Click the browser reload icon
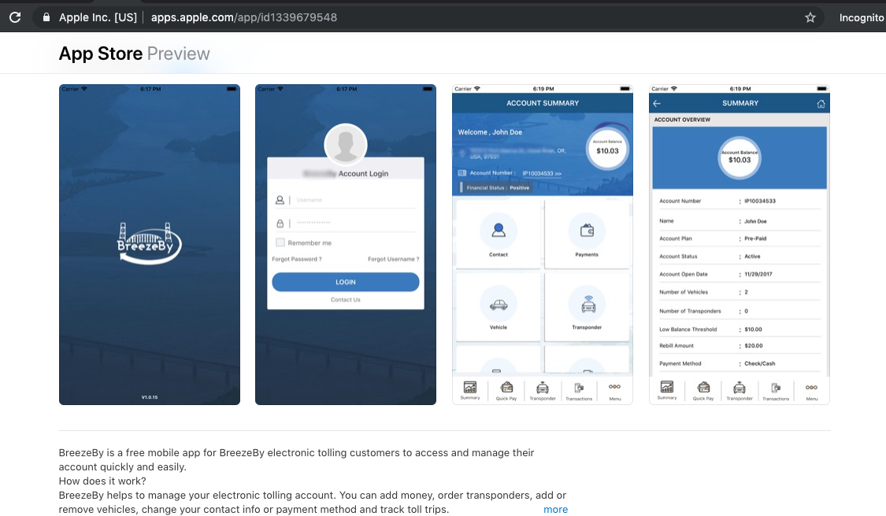The image size is (886, 516). click(x=15, y=17)
